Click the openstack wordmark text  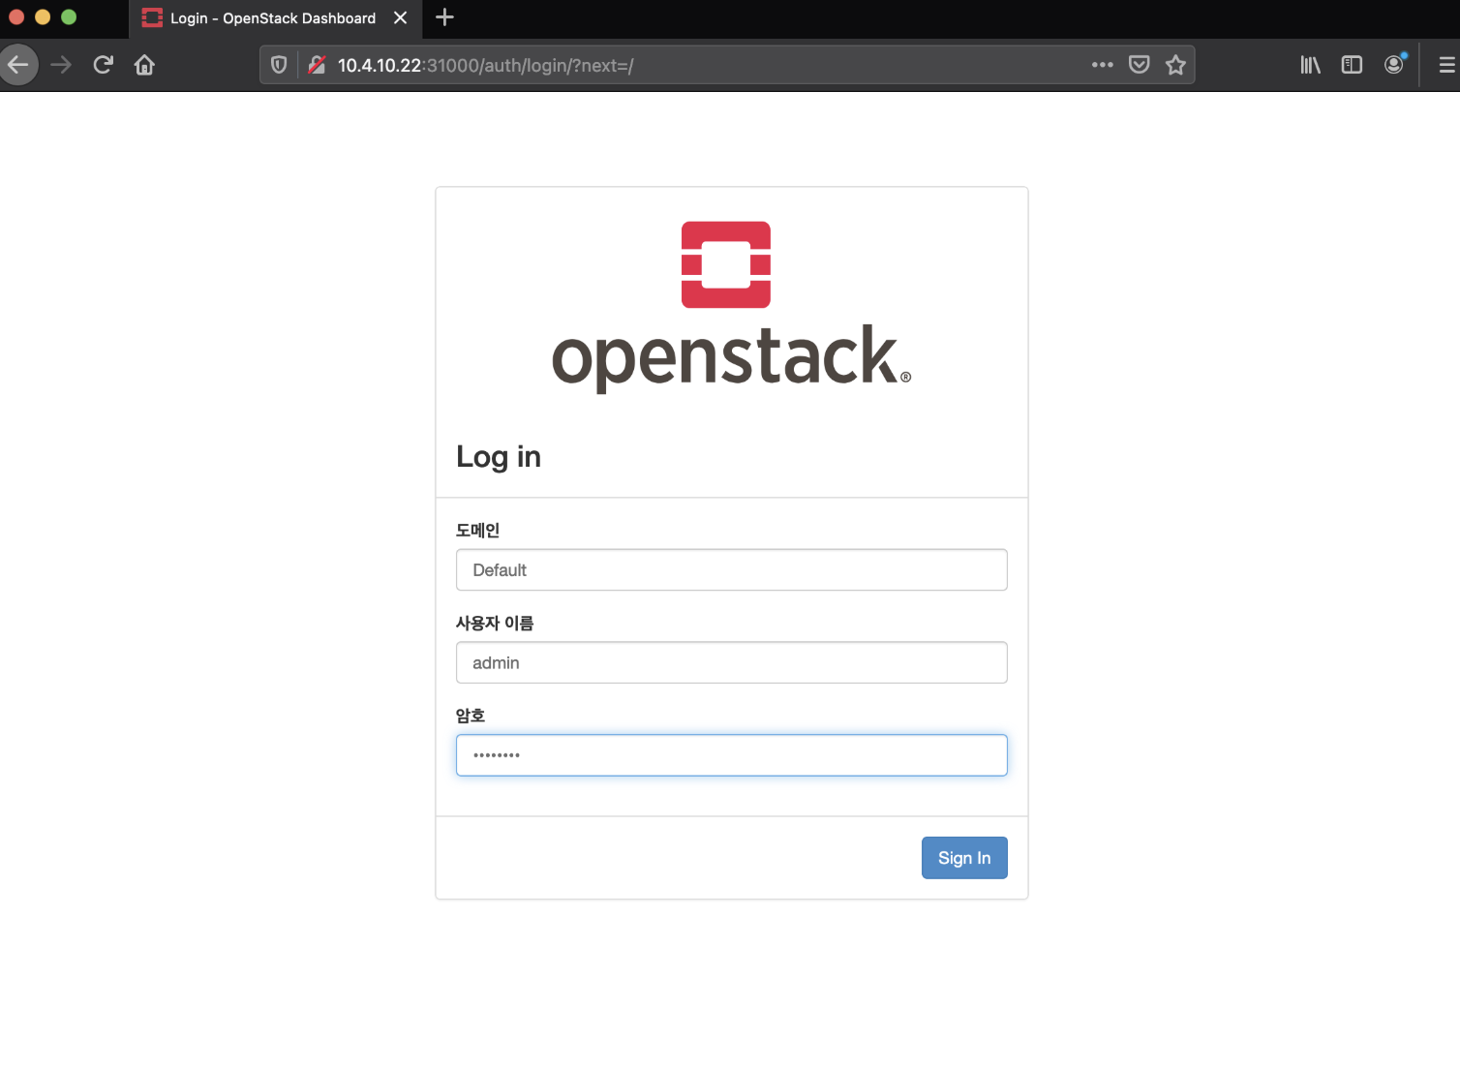click(x=731, y=357)
